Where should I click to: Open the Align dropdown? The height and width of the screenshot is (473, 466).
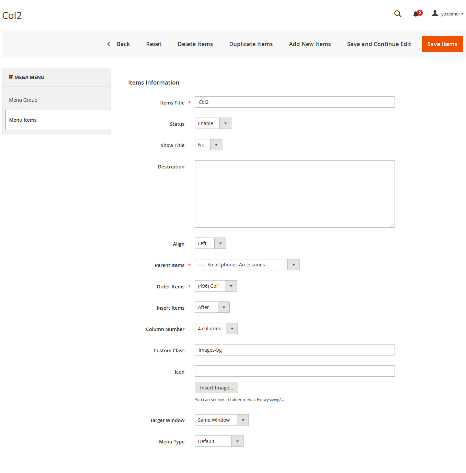tap(211, 243)
